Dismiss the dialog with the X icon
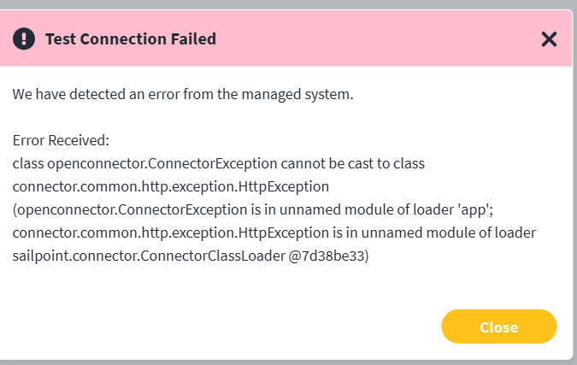Screen dimensions: 577x365 pyautogui.click(x=549, y=39)
